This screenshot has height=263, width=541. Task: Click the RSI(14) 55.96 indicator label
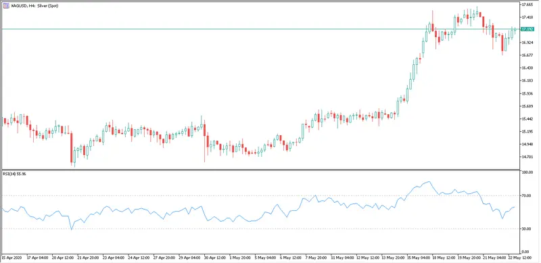pyautogui.click(x=14, y=174)
